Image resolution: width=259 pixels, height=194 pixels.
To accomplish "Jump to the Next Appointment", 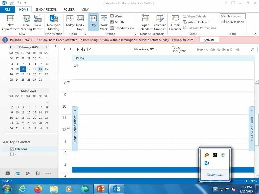I will [252, 129].
